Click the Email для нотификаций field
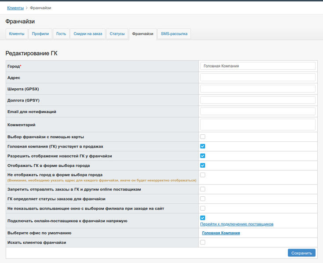Screen dimensions: 323x263 [x=258, y=112]
